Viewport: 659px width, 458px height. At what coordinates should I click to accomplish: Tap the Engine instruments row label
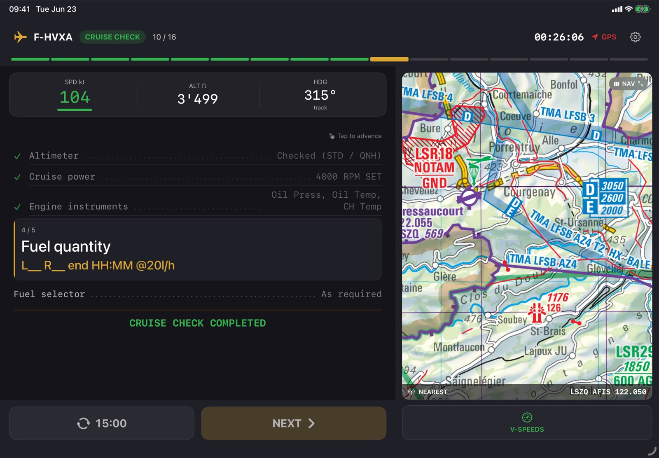click(x=79, y=206)
